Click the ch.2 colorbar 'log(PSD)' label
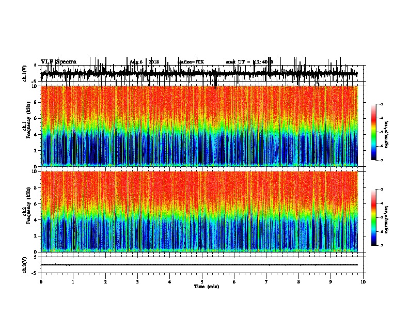409x316 pixels. coord(386,219)
